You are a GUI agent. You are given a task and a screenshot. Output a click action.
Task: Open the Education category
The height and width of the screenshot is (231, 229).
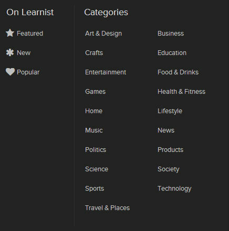coord(172,53)
